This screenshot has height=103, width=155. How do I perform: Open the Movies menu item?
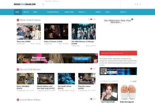[26, 12]
